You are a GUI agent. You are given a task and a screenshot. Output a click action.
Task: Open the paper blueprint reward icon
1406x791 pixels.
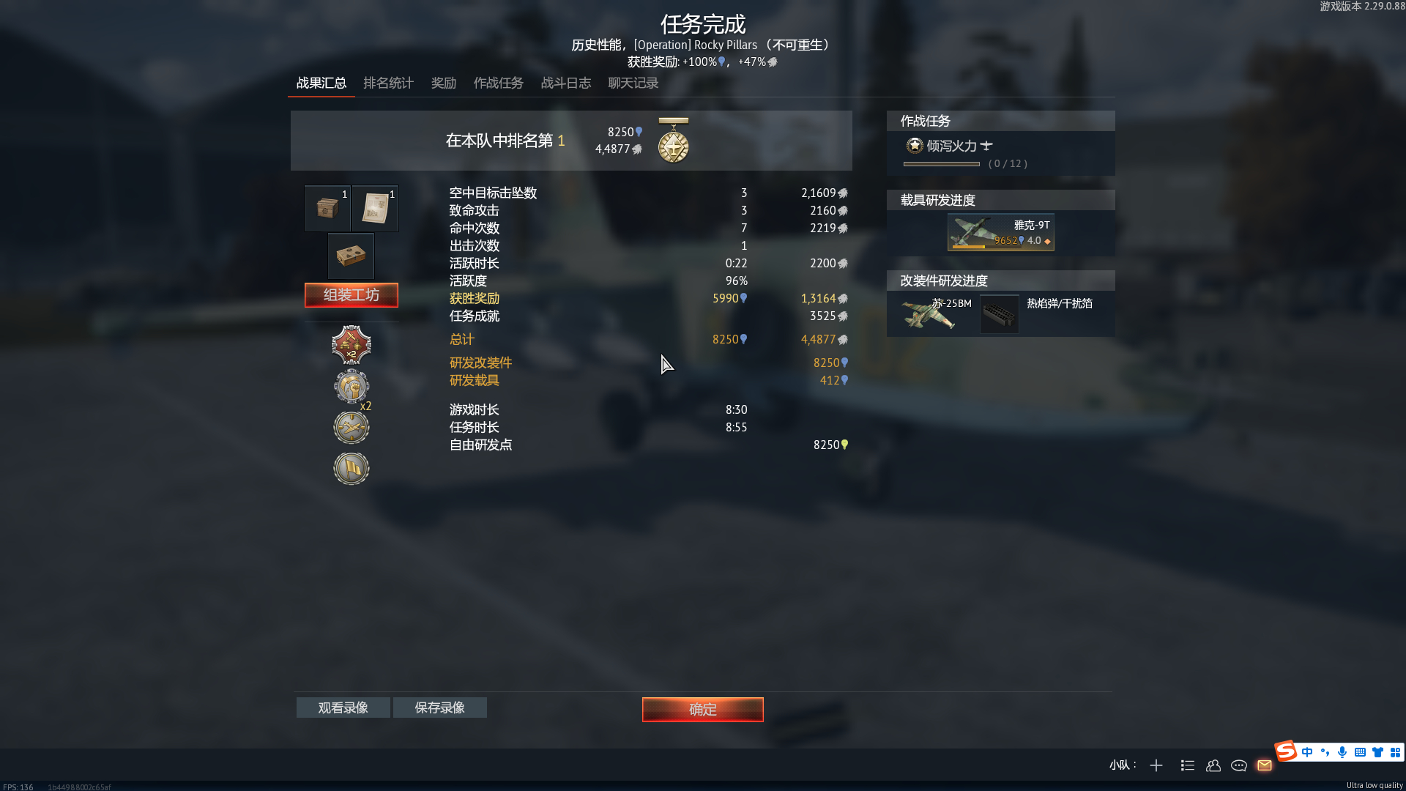(375, 209)
